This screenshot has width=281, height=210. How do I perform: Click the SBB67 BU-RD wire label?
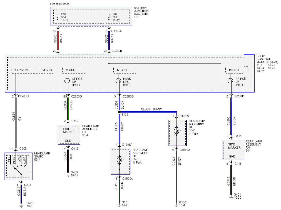click(x=109, y=39)
